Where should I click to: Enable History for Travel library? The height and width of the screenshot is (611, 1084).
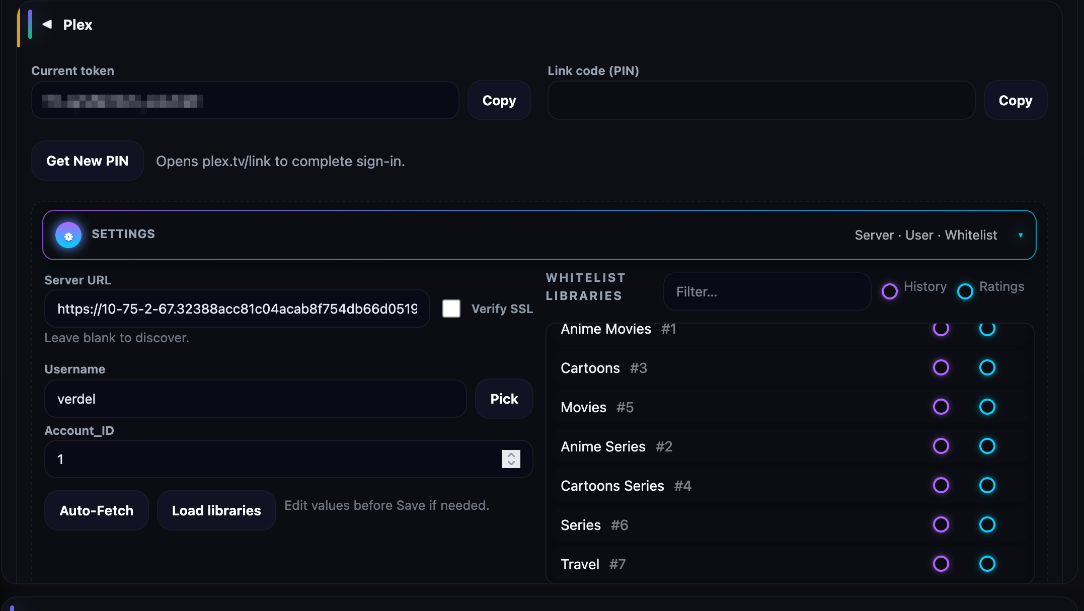941,564
